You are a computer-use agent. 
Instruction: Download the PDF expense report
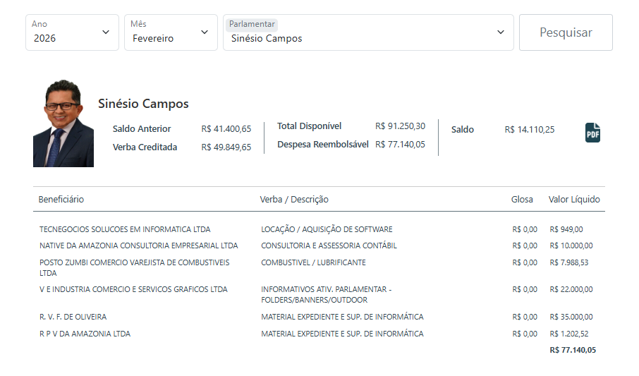pos(592,132)
